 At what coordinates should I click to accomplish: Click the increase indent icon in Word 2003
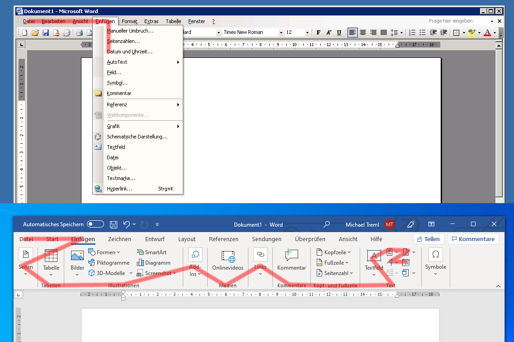pyautogui.click(x=443, y=33)
